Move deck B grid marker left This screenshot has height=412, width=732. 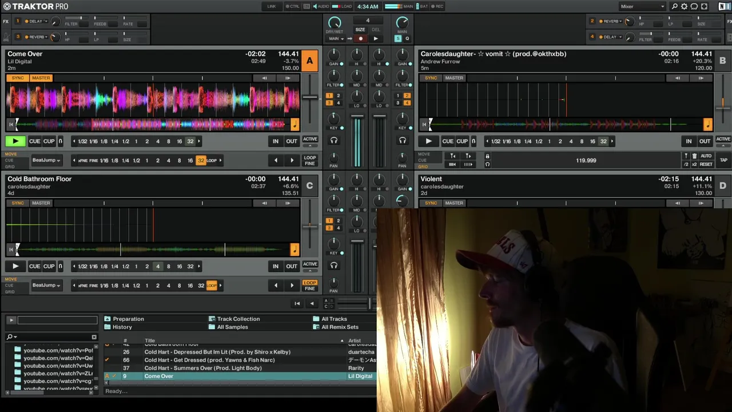tap(453, 156)
